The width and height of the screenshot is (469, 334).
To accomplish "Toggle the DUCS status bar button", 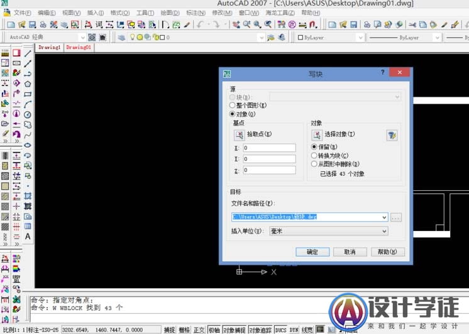I will click(x=280, y=330).
